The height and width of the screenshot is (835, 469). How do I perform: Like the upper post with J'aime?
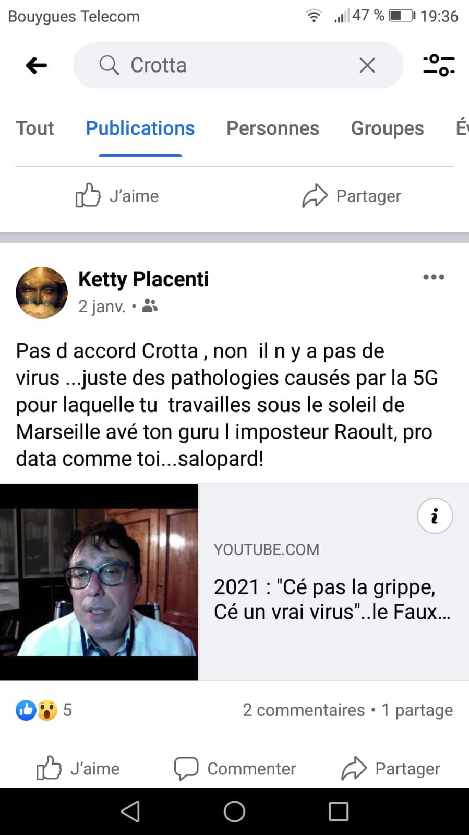coord(117,196)
